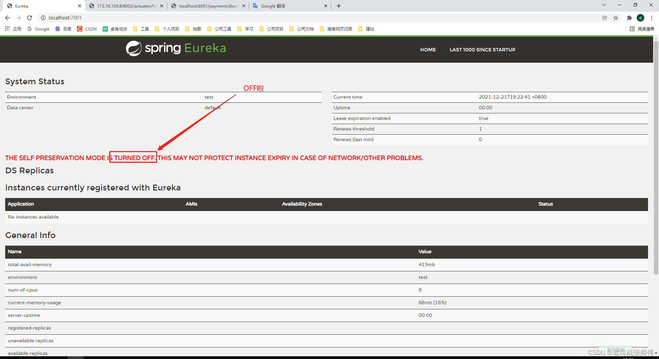Bookmark this page with the star icon
The width and height of the screenshot is (659, 359).
pyautogui.click(x=616, y=18)
